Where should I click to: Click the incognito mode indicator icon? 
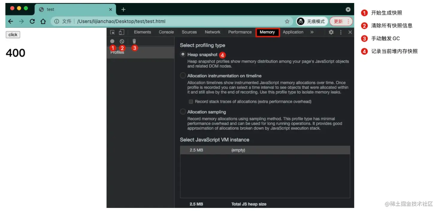click(300, 21)
